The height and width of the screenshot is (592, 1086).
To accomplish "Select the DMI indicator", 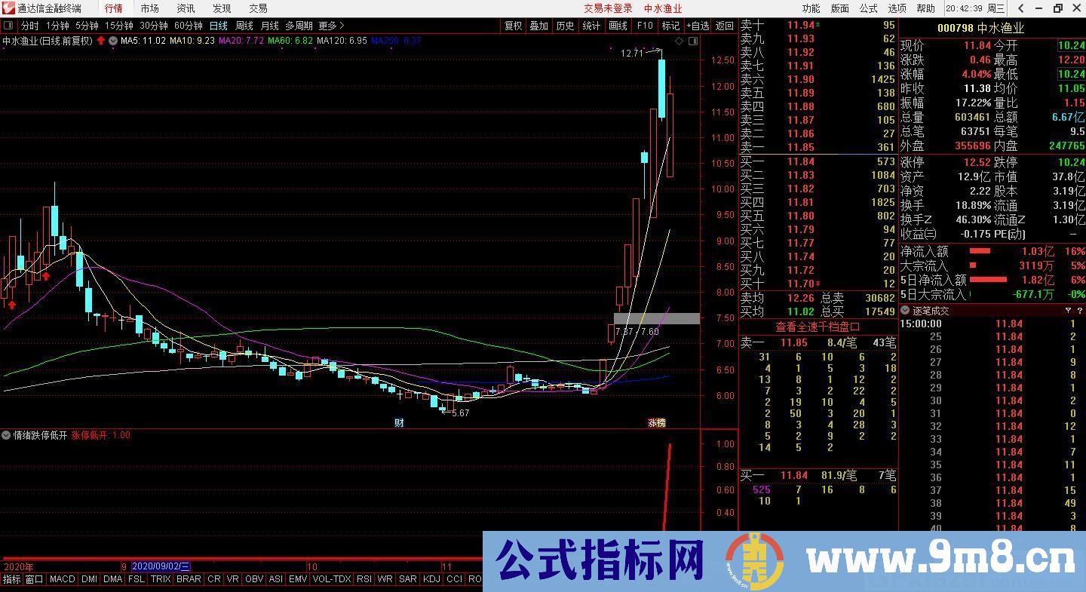I will pyautogui.click(x=89, y=579).
